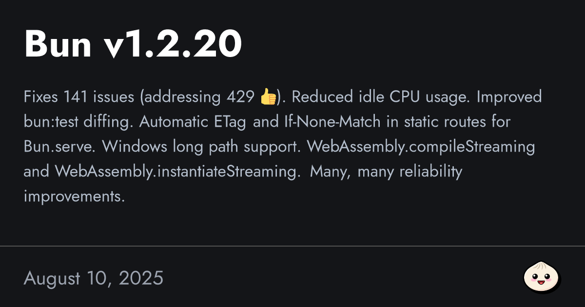Screen dimensions: 585x307
Task: Click the Bun mascot logo
Action: 542,278
